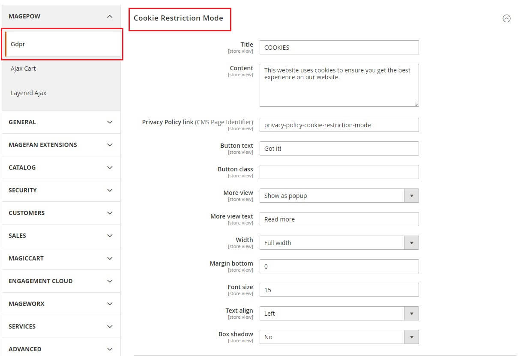Focus the Privacy Policy link field
Image resolution: width=527 pixels, height=356 pixels.
point(339,125)
